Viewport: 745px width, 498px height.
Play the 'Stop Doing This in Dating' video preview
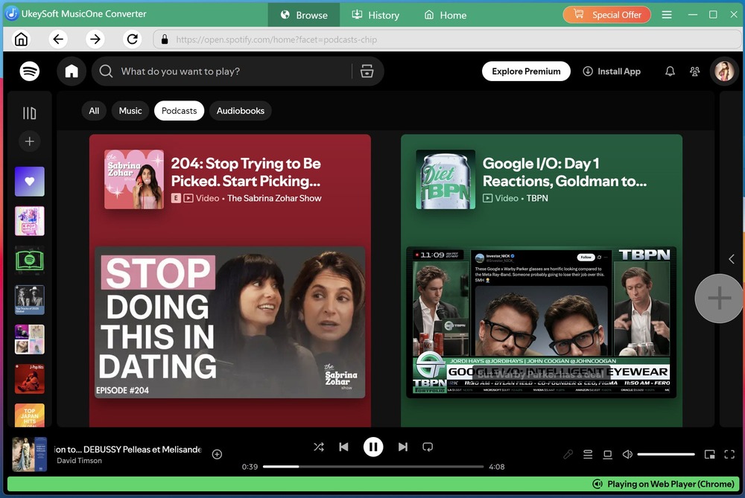click(x=230, y=322)
